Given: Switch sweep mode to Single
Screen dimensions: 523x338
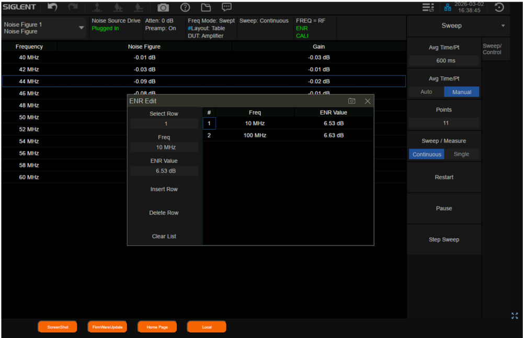Looking at the screenshot, I should pyautogui.click(x=461, y=154).
